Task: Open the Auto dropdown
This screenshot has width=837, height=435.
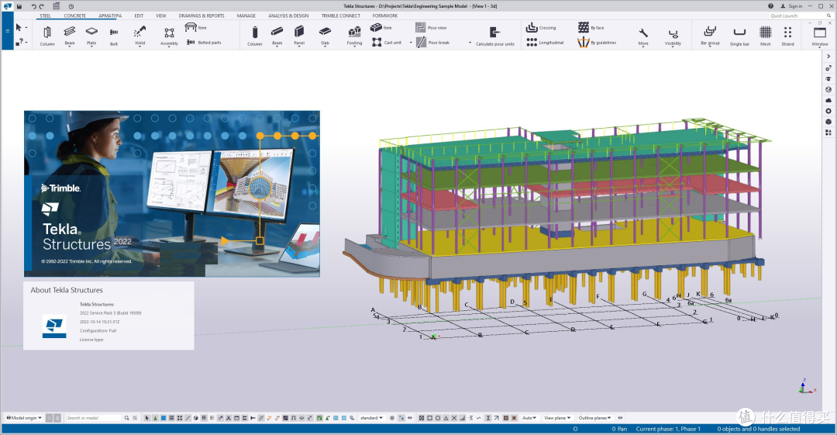Action: (x=529, y=418)
